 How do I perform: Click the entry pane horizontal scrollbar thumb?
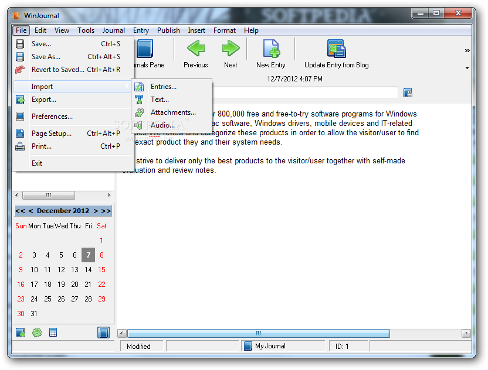coord(259,333)
